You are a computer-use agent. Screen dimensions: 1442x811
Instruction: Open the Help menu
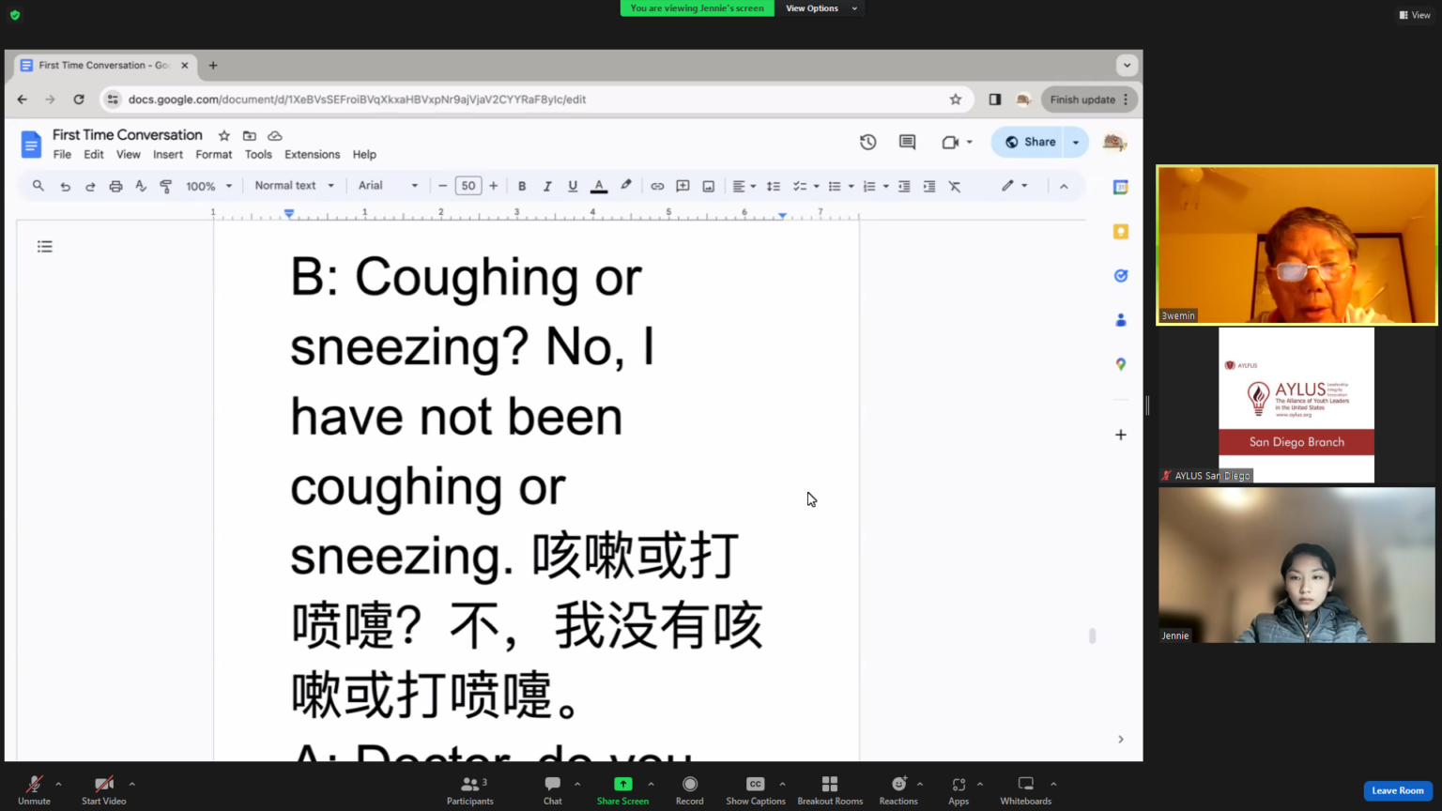pyautogui.click(x=364, y=155)
